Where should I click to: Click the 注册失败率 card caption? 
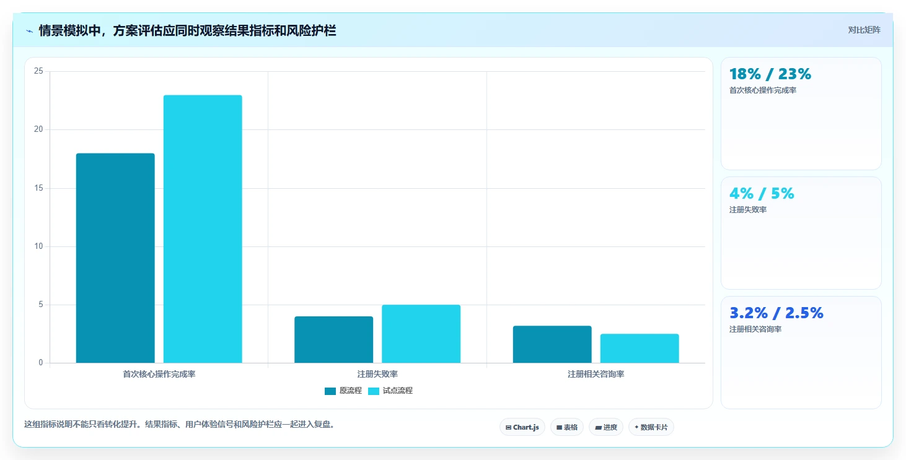747,210
